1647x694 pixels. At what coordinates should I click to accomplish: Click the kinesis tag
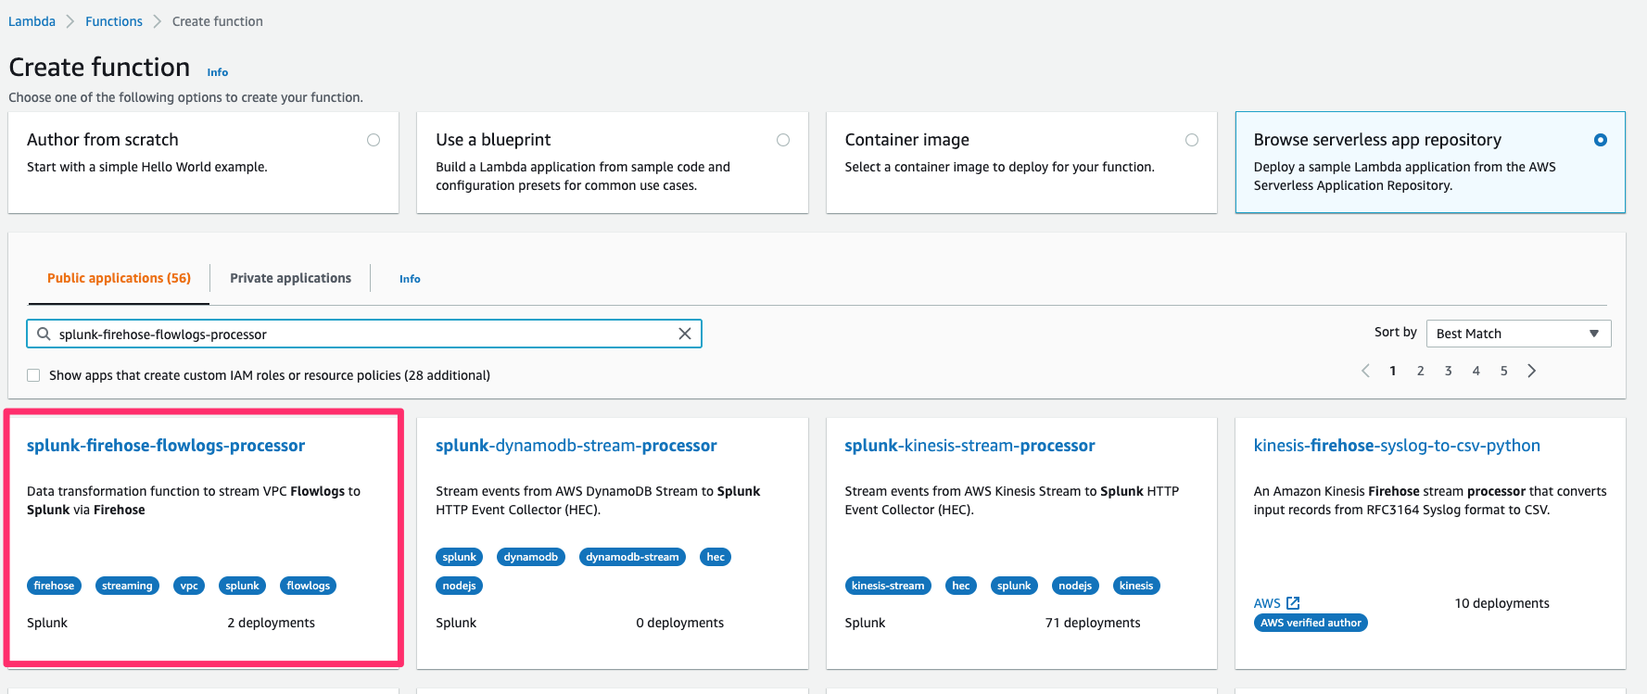(x=1136, y=586)
